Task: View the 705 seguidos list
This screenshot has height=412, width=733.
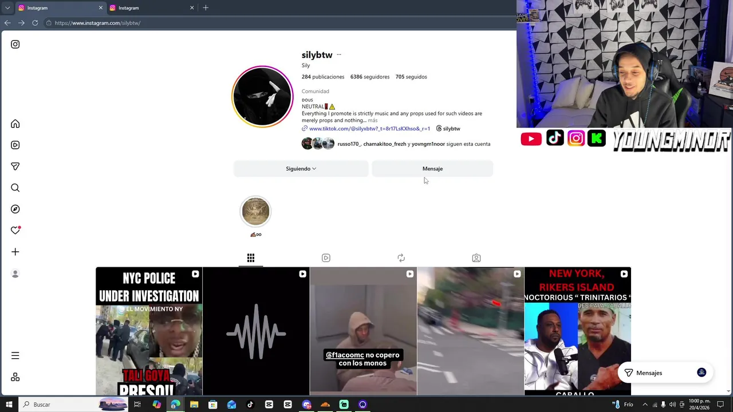Action: pos(411,77)
